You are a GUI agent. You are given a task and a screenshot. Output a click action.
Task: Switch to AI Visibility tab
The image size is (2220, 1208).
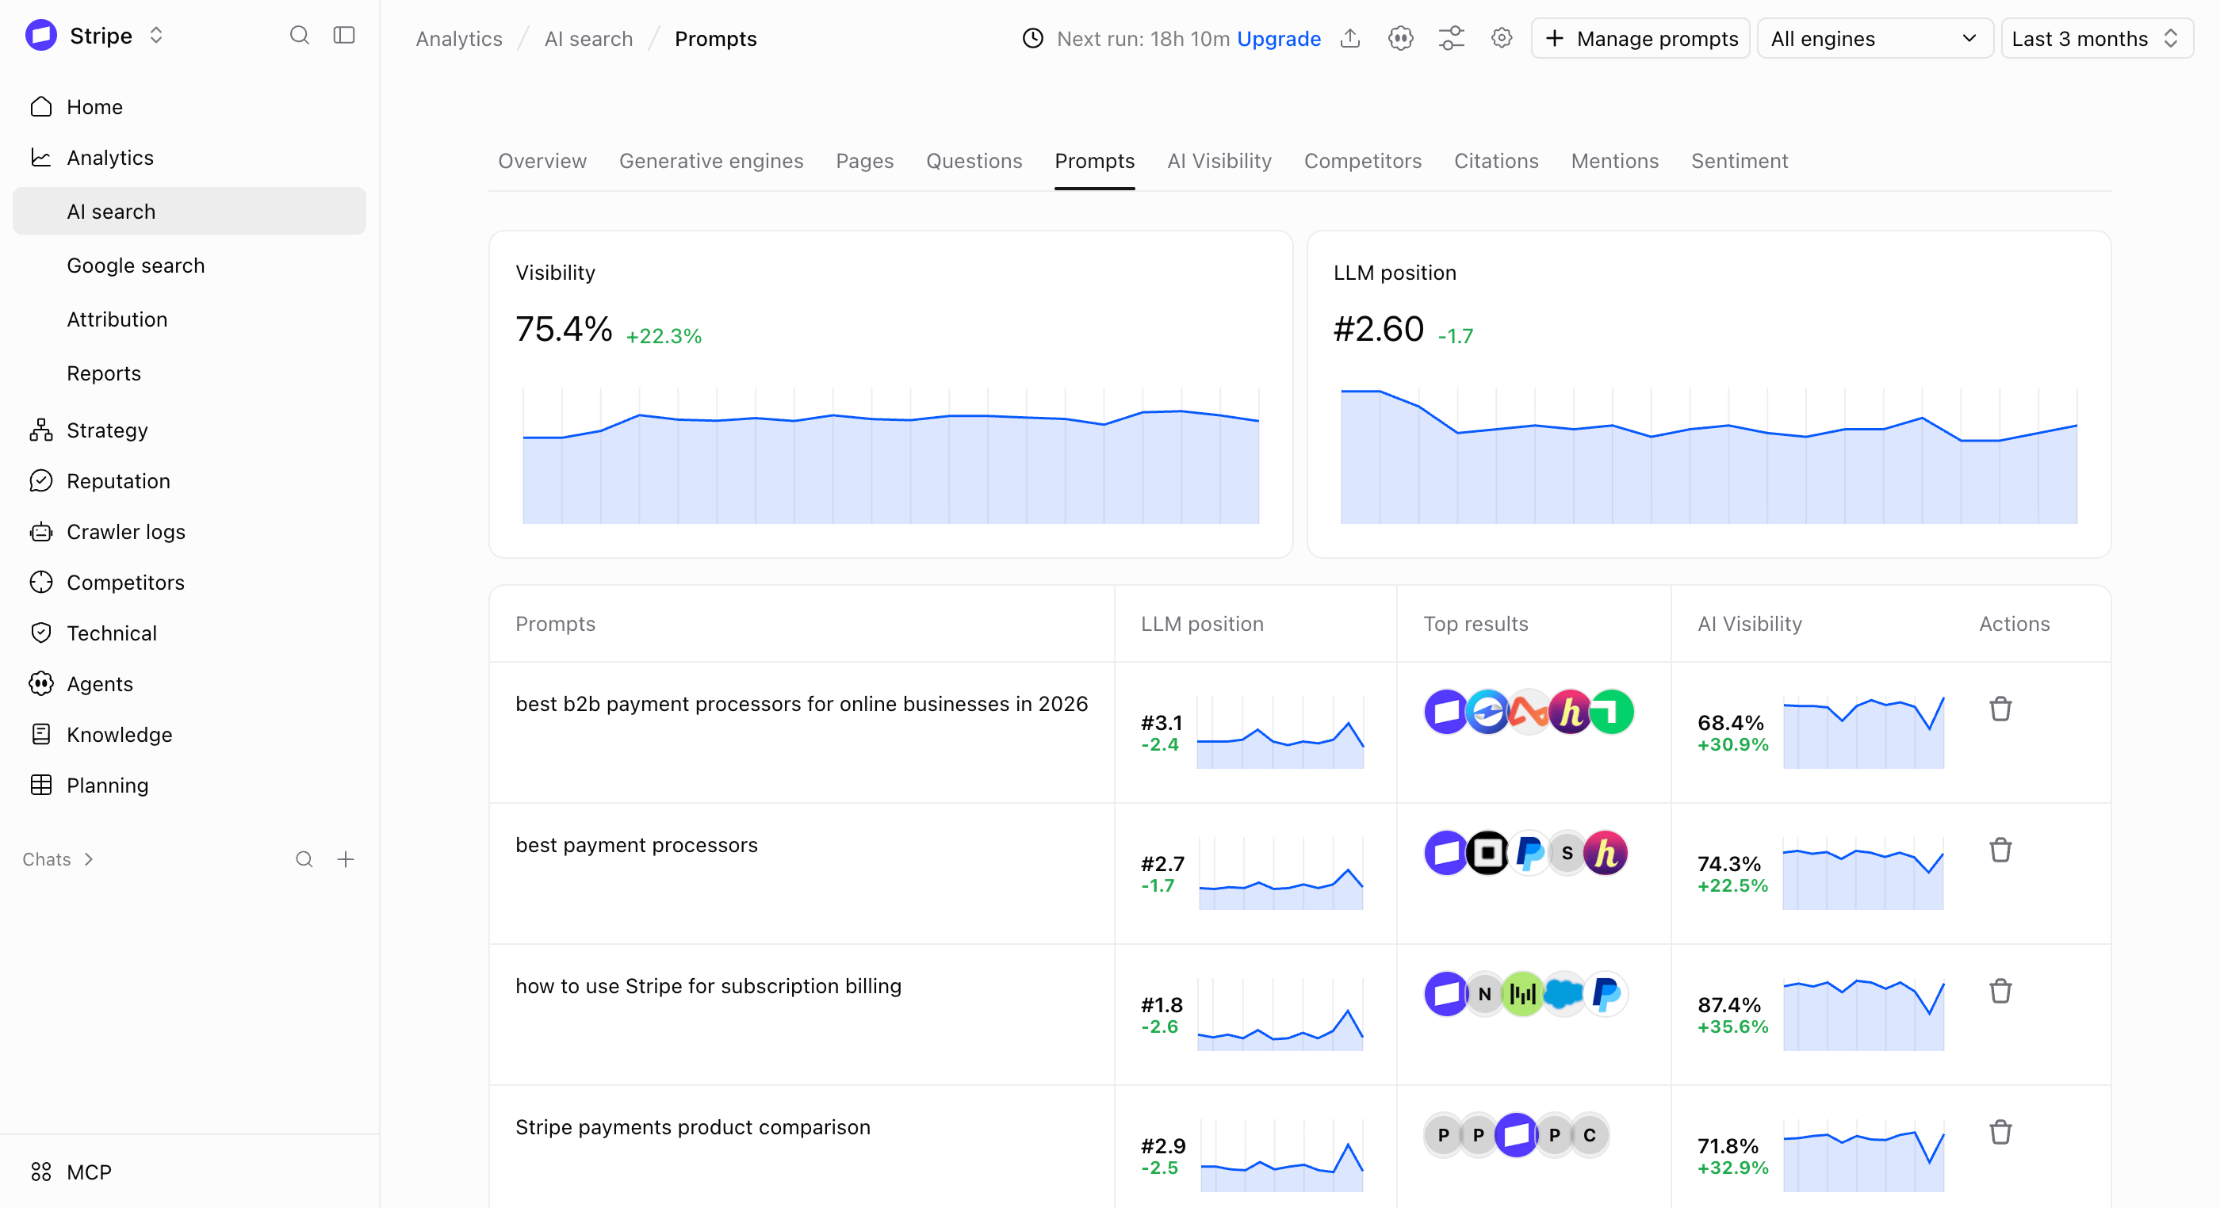coord(1219,161)
